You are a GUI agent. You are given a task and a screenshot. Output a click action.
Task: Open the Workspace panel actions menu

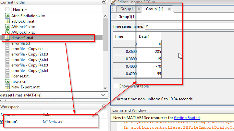pos(104,106)
